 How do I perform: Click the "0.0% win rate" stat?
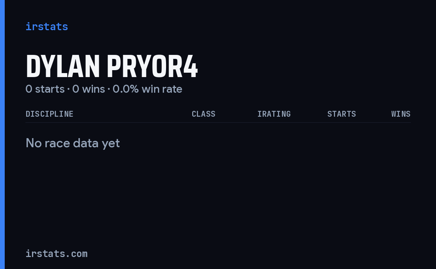pyautogui.click(x=148, y=89)
